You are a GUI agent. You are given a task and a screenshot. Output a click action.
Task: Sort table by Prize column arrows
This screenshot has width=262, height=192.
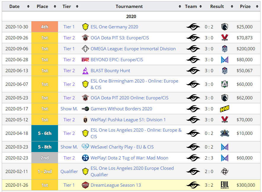click(x=257, y=7)
